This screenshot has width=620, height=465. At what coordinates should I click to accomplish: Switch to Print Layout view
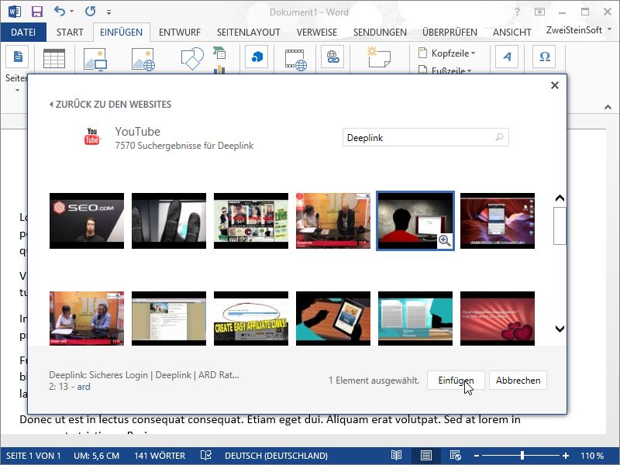425,456
